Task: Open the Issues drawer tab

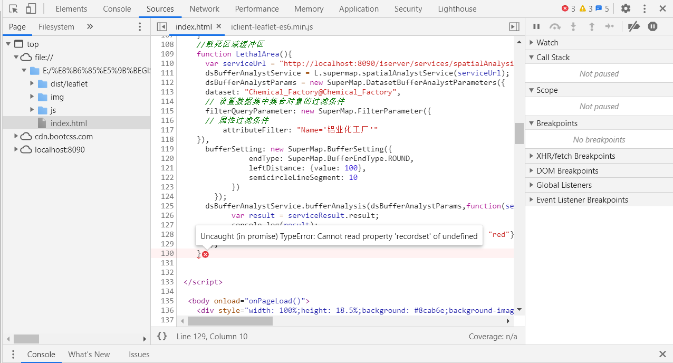Action: pyautogui.click(x=139, y=355)
